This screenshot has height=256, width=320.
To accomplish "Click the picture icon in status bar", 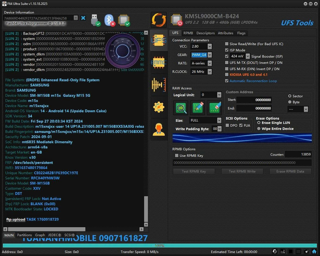I will 283,252.
